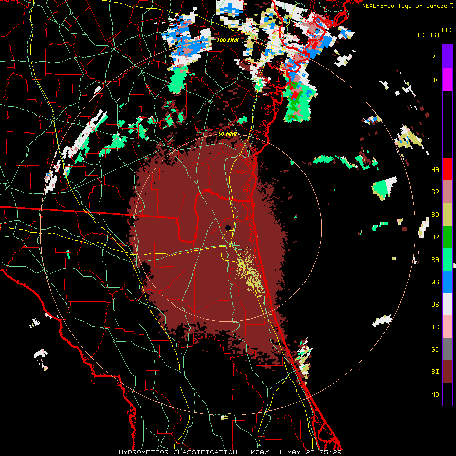Screen dimensions: 456x456
Task: Click the HA legend label
Action: tap(435, 169)
